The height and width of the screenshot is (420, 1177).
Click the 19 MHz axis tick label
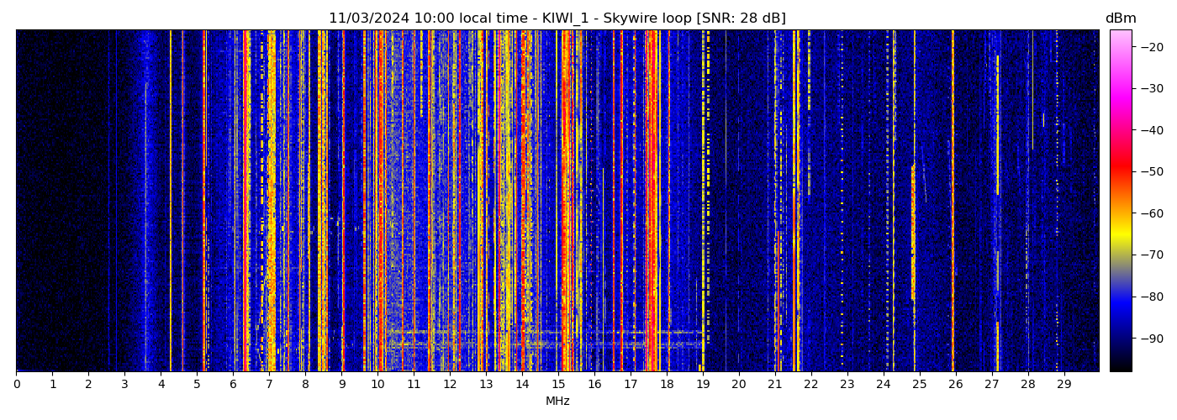pos(703,385)
